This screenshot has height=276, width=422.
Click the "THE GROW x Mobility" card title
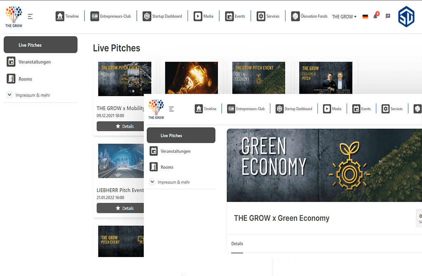120,108
